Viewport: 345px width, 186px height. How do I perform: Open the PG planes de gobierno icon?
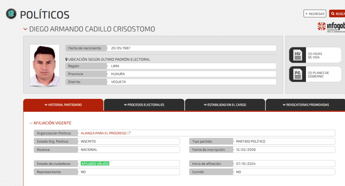(x=297, y=74)
